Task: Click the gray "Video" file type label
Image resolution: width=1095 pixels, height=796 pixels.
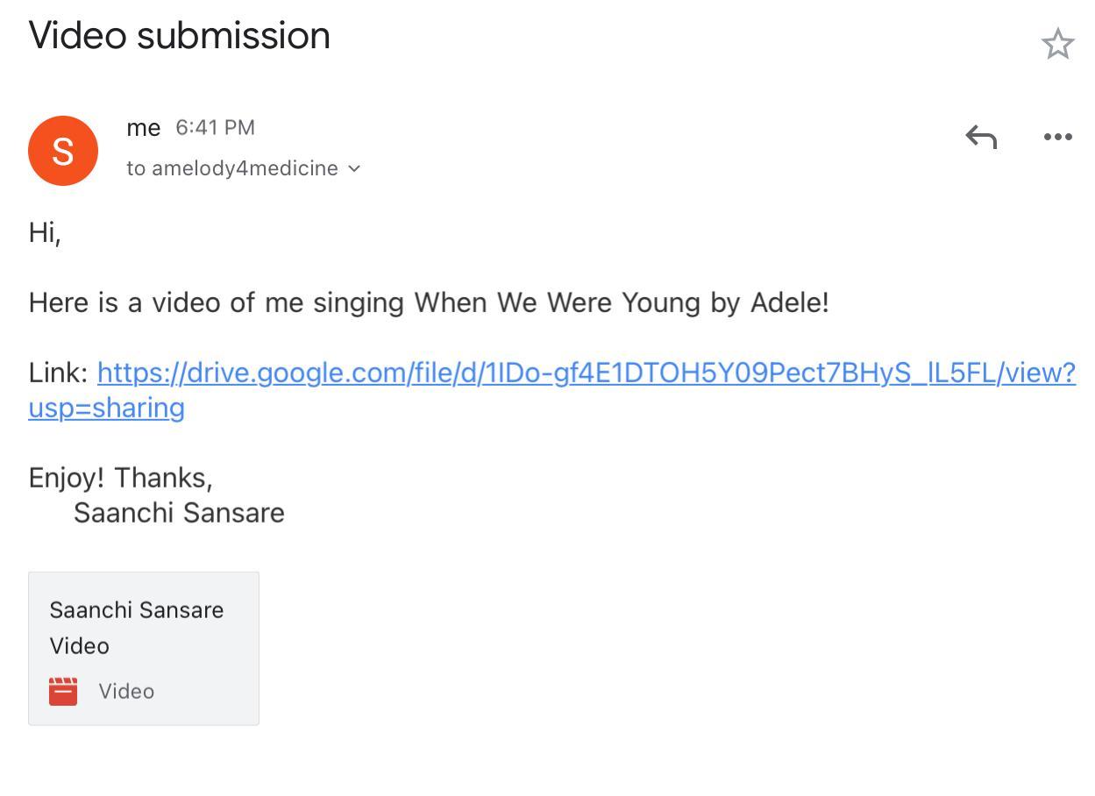Action: (x=126, y=692)
